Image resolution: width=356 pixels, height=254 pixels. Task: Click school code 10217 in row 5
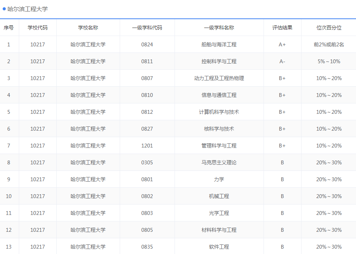click(x=38, y=111)
